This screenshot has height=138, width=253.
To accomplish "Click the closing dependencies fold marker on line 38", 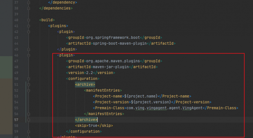I will (28, 8).
